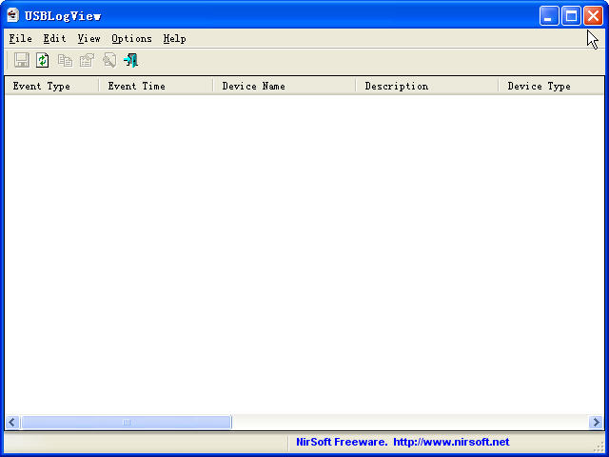Click the Save selected items icon

[21, 60]
